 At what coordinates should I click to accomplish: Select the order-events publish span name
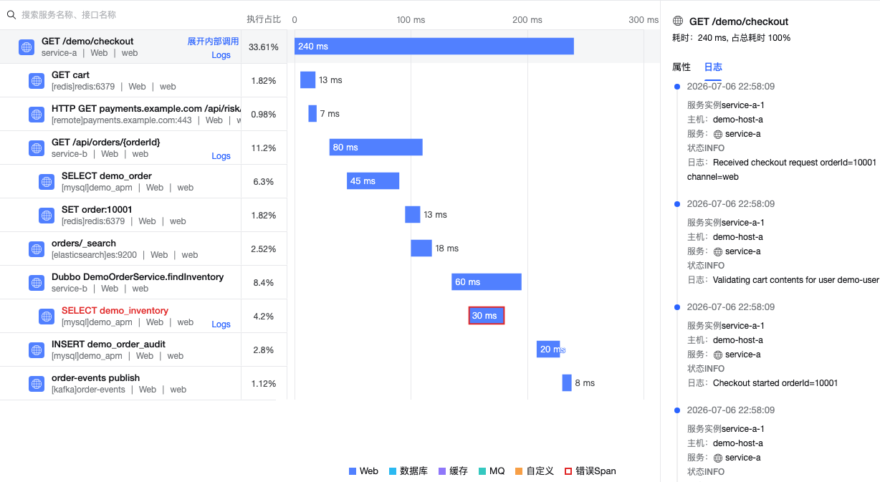(96, 378)
